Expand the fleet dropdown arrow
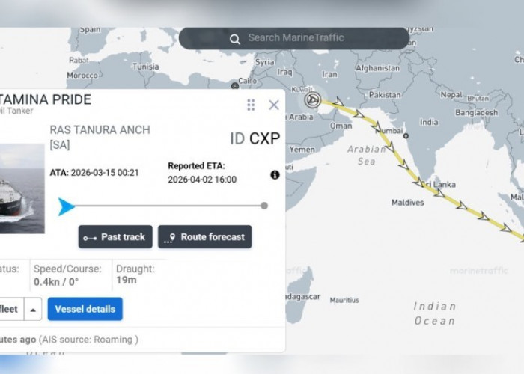Image resolution: width=524 pixels, height=374 pixels. tap(34, 308)
